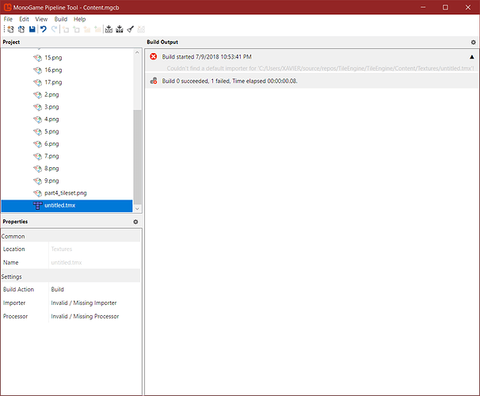Click the MonoGame logo in the title bar
The height and width of the screenshot is (396, 480).
7,7
